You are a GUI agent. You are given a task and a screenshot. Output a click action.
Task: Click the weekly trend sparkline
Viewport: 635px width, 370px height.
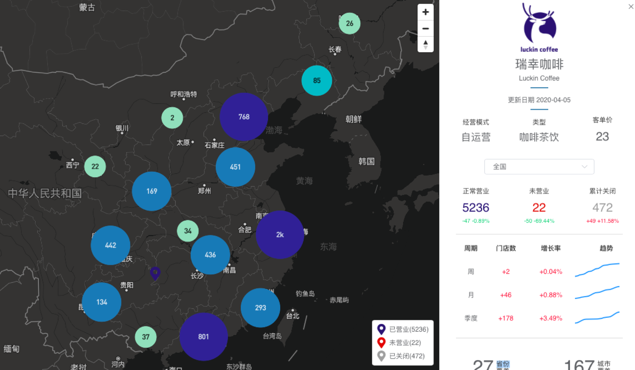[597, 270]
